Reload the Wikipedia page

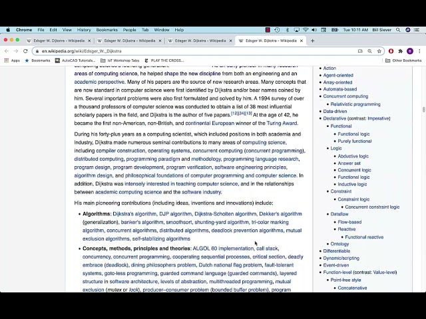click(25, 51)
